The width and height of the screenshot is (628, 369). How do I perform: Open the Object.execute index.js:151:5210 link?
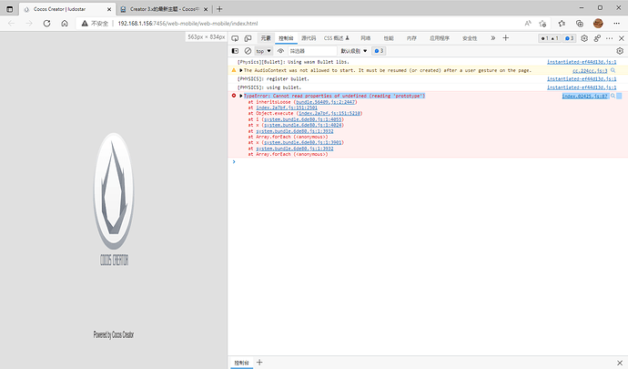[x=329, y=114]
